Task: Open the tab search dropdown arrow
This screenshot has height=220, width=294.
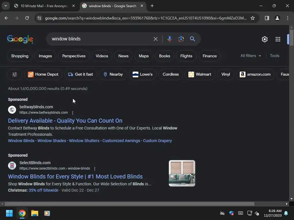Action: 6,6
